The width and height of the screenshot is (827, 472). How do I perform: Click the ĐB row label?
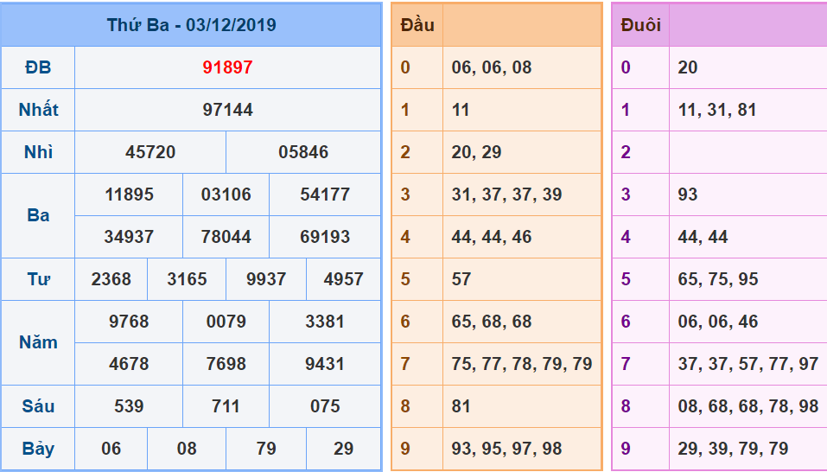pyautogui.click(x=38, y=67)
